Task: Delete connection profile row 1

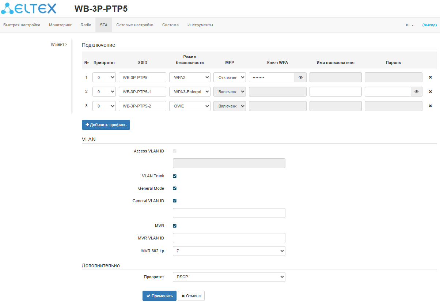Action: point(430,78)
